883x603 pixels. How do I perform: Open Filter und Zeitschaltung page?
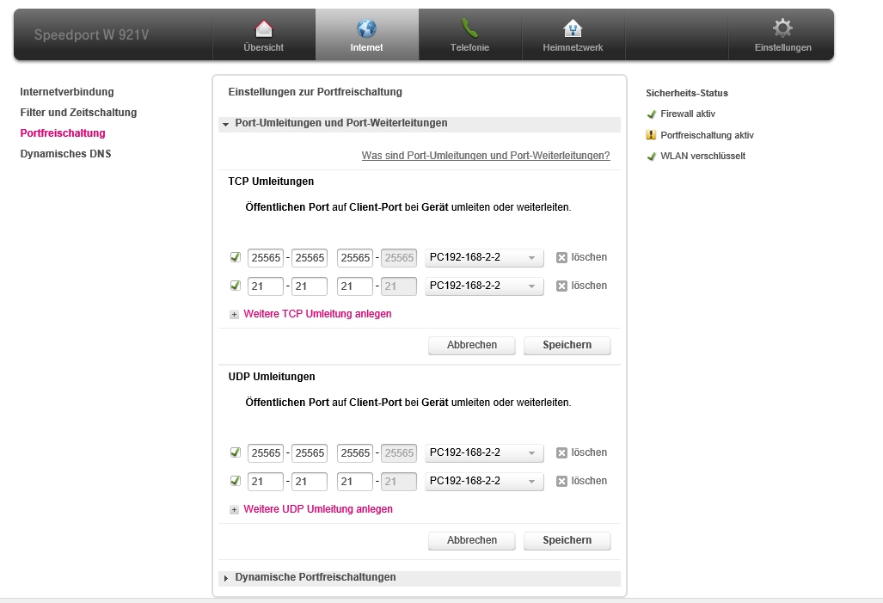pos(78,113)
